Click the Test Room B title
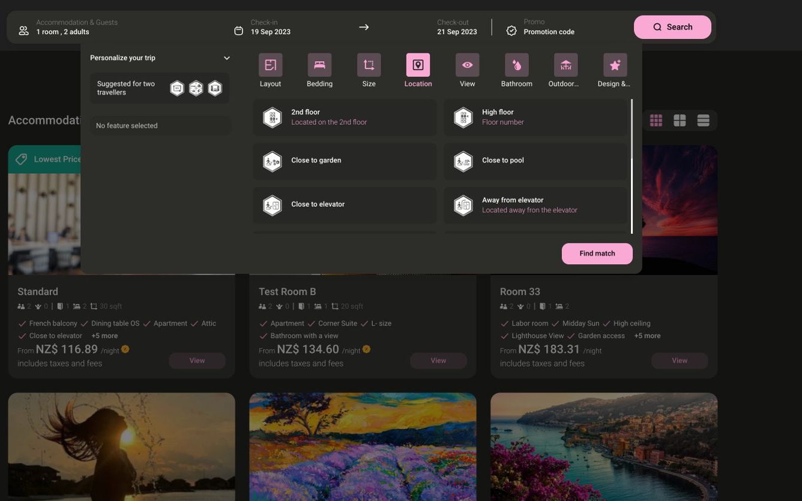Image resolution: width=802 pixels, height=501 pixels. (x=287, y=292)
